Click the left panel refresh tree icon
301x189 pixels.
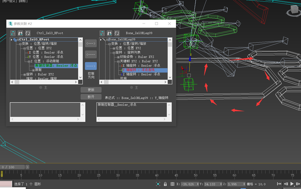(28, 33)
